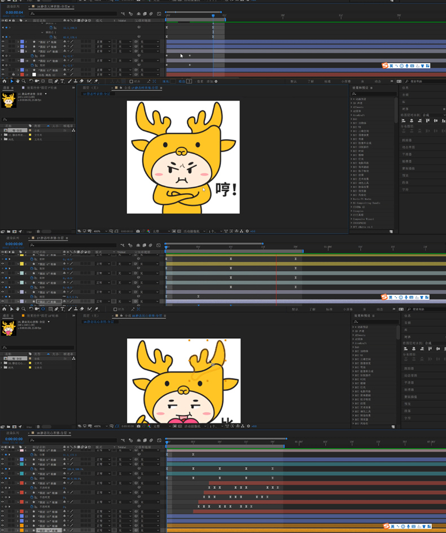Click align-left icon in 对齐 panel beside 哼! preview
Viewport: 446px width, 533px height.
404,121
